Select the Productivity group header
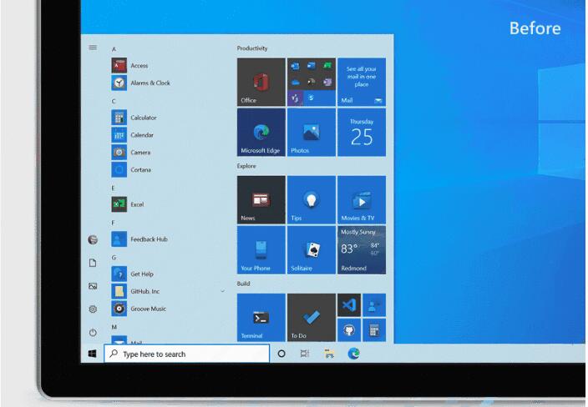Screen dimensions: 588x407 (x=252, y=48)
